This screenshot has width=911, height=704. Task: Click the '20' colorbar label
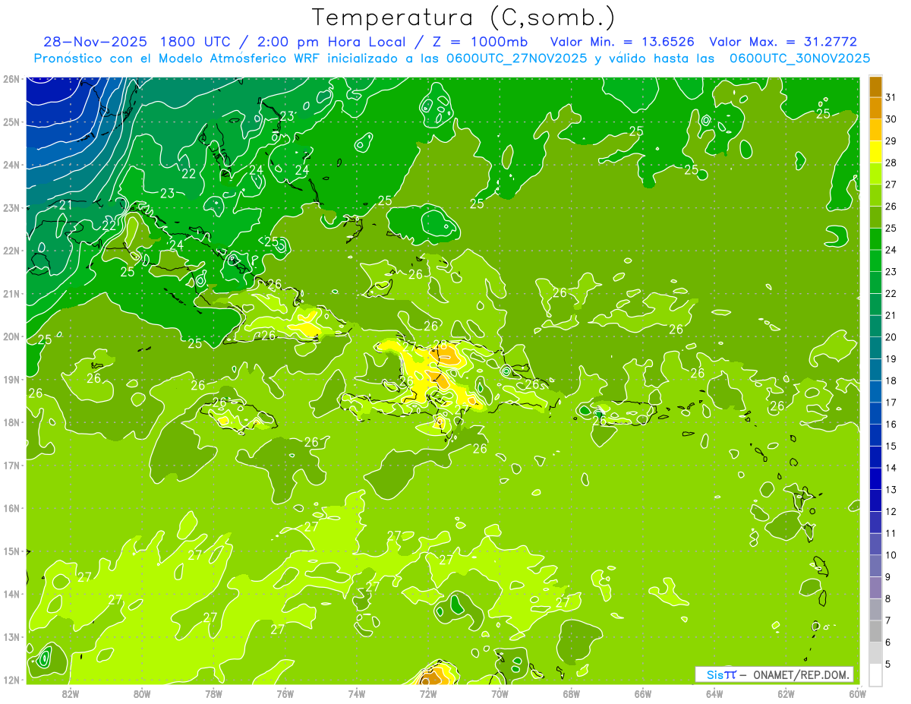coord(891,337)
